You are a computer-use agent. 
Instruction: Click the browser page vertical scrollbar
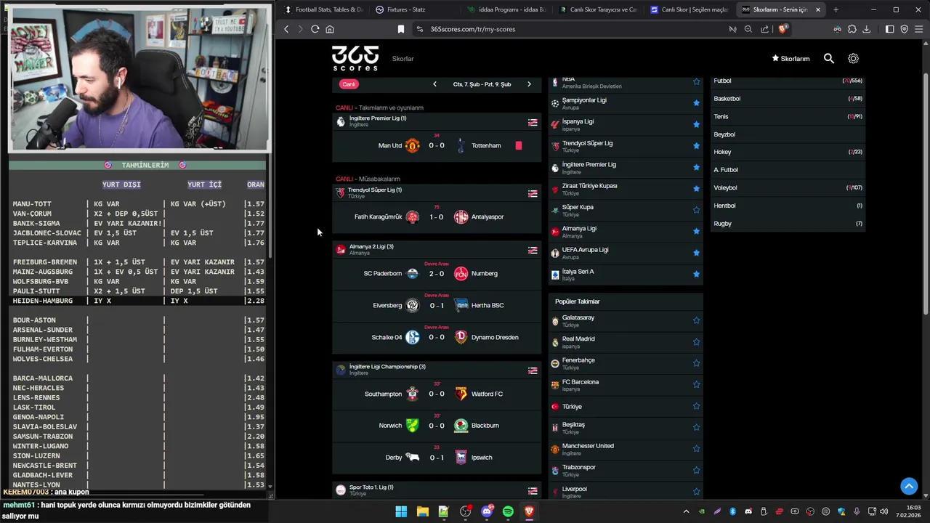pyautogui.click(x=925, y=194)
